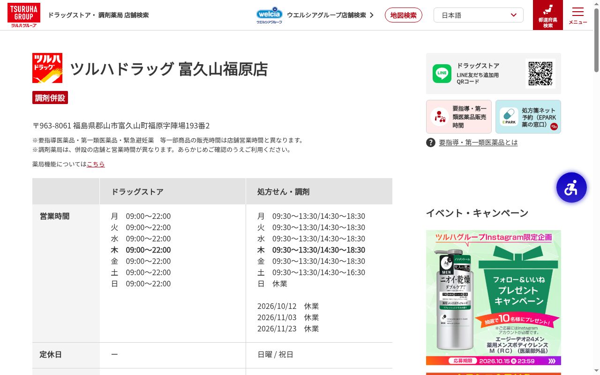The height and width of the screenshot is (375, 600).
Task: Click the LINE友だち追加用 QRコード label
Action: [478, 78]
